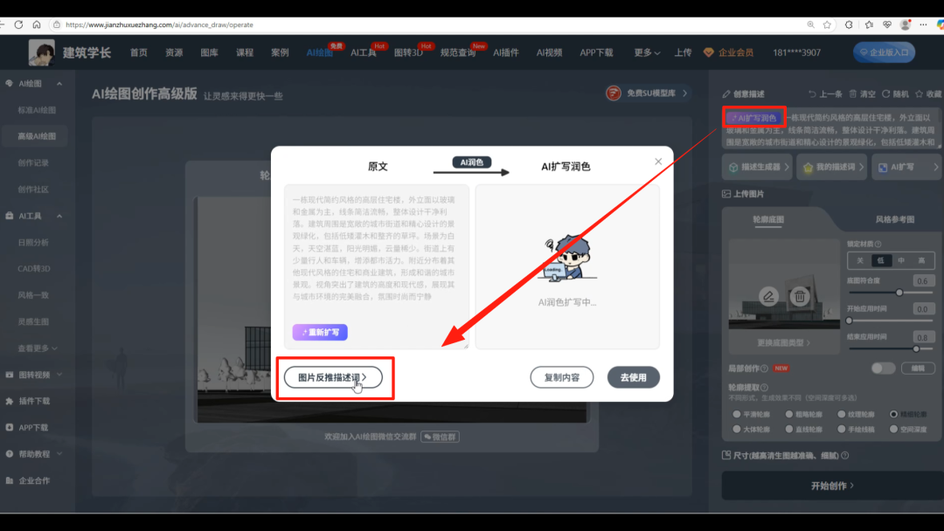
Task: Click 企业会员 diamond icon
Action: point(709,52)
